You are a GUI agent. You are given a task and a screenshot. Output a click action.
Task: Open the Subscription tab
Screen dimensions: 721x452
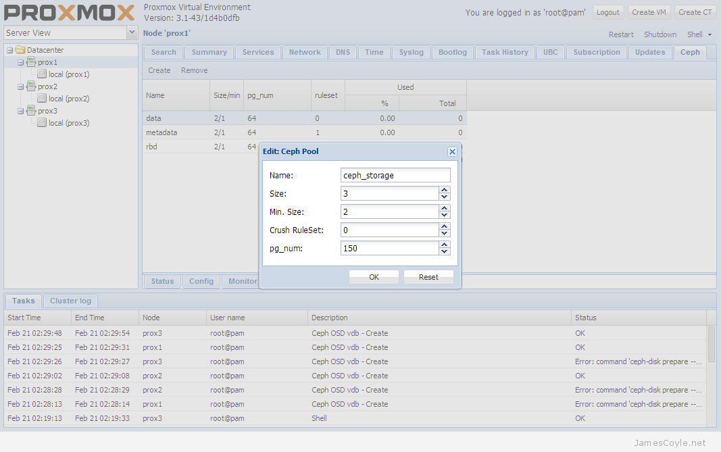(x=597, y=53)
